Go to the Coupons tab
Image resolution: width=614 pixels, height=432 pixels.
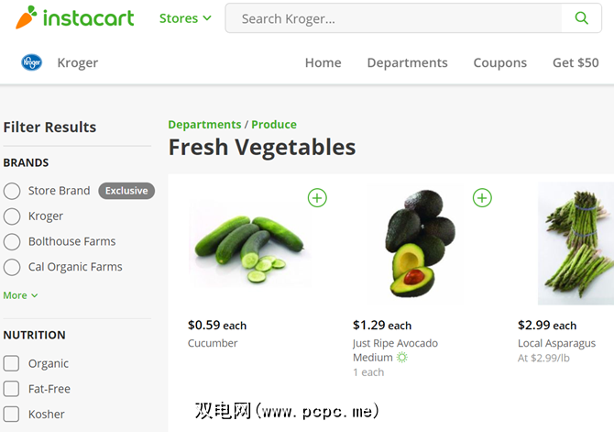pyautogui.click(x=499, y=62)
